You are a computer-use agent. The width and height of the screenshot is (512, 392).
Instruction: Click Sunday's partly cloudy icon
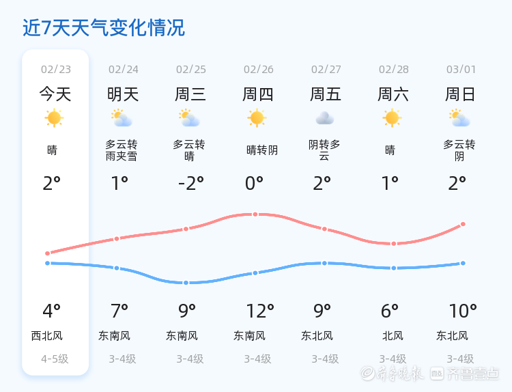[460, 118]
